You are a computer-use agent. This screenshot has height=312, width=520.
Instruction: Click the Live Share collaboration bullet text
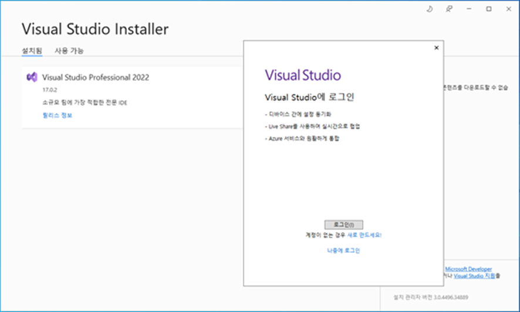point(312,126)
